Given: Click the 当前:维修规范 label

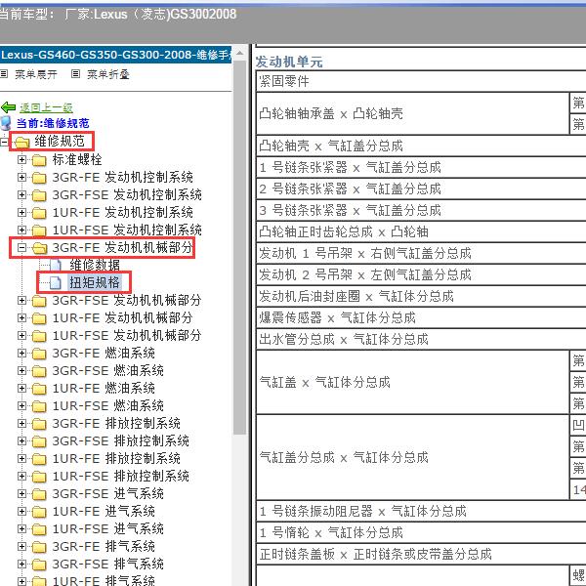Looking at the screenshot, I should [53, 123].
